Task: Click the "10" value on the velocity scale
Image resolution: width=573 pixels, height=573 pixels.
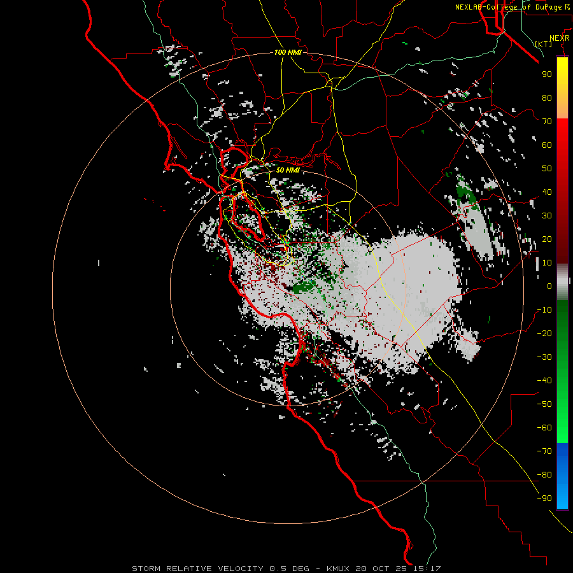Action: (x=547, y=263)
